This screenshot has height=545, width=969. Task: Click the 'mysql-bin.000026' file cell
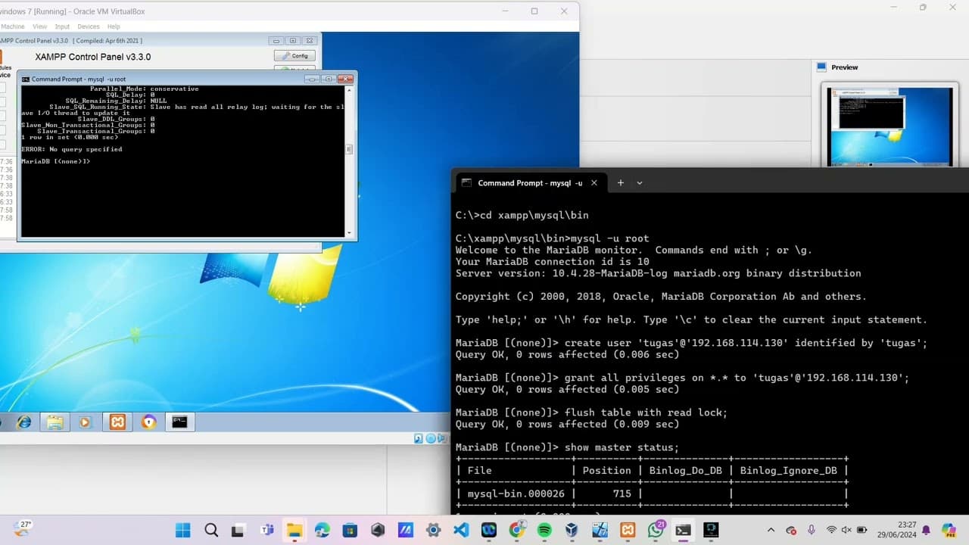[x=516, y=494]
